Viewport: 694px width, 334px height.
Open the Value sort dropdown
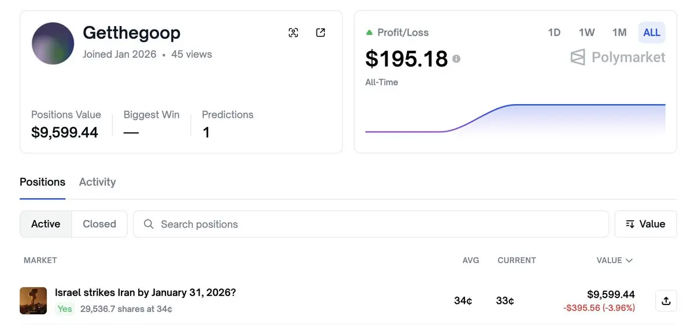click(645, 224)
